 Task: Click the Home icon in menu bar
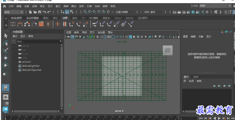point(4,6)
